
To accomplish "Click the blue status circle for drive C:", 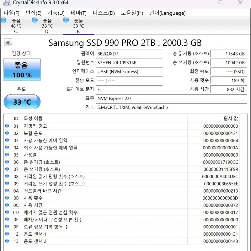I will point(3,20).
